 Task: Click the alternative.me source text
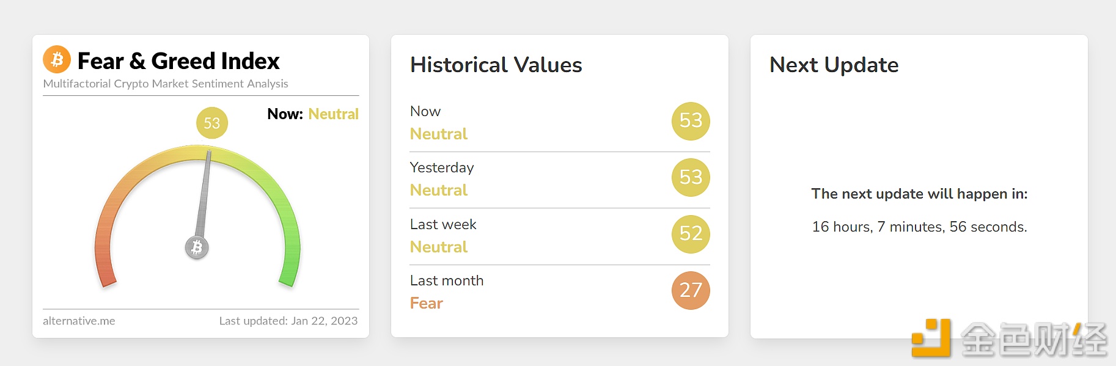click(79, 321)
